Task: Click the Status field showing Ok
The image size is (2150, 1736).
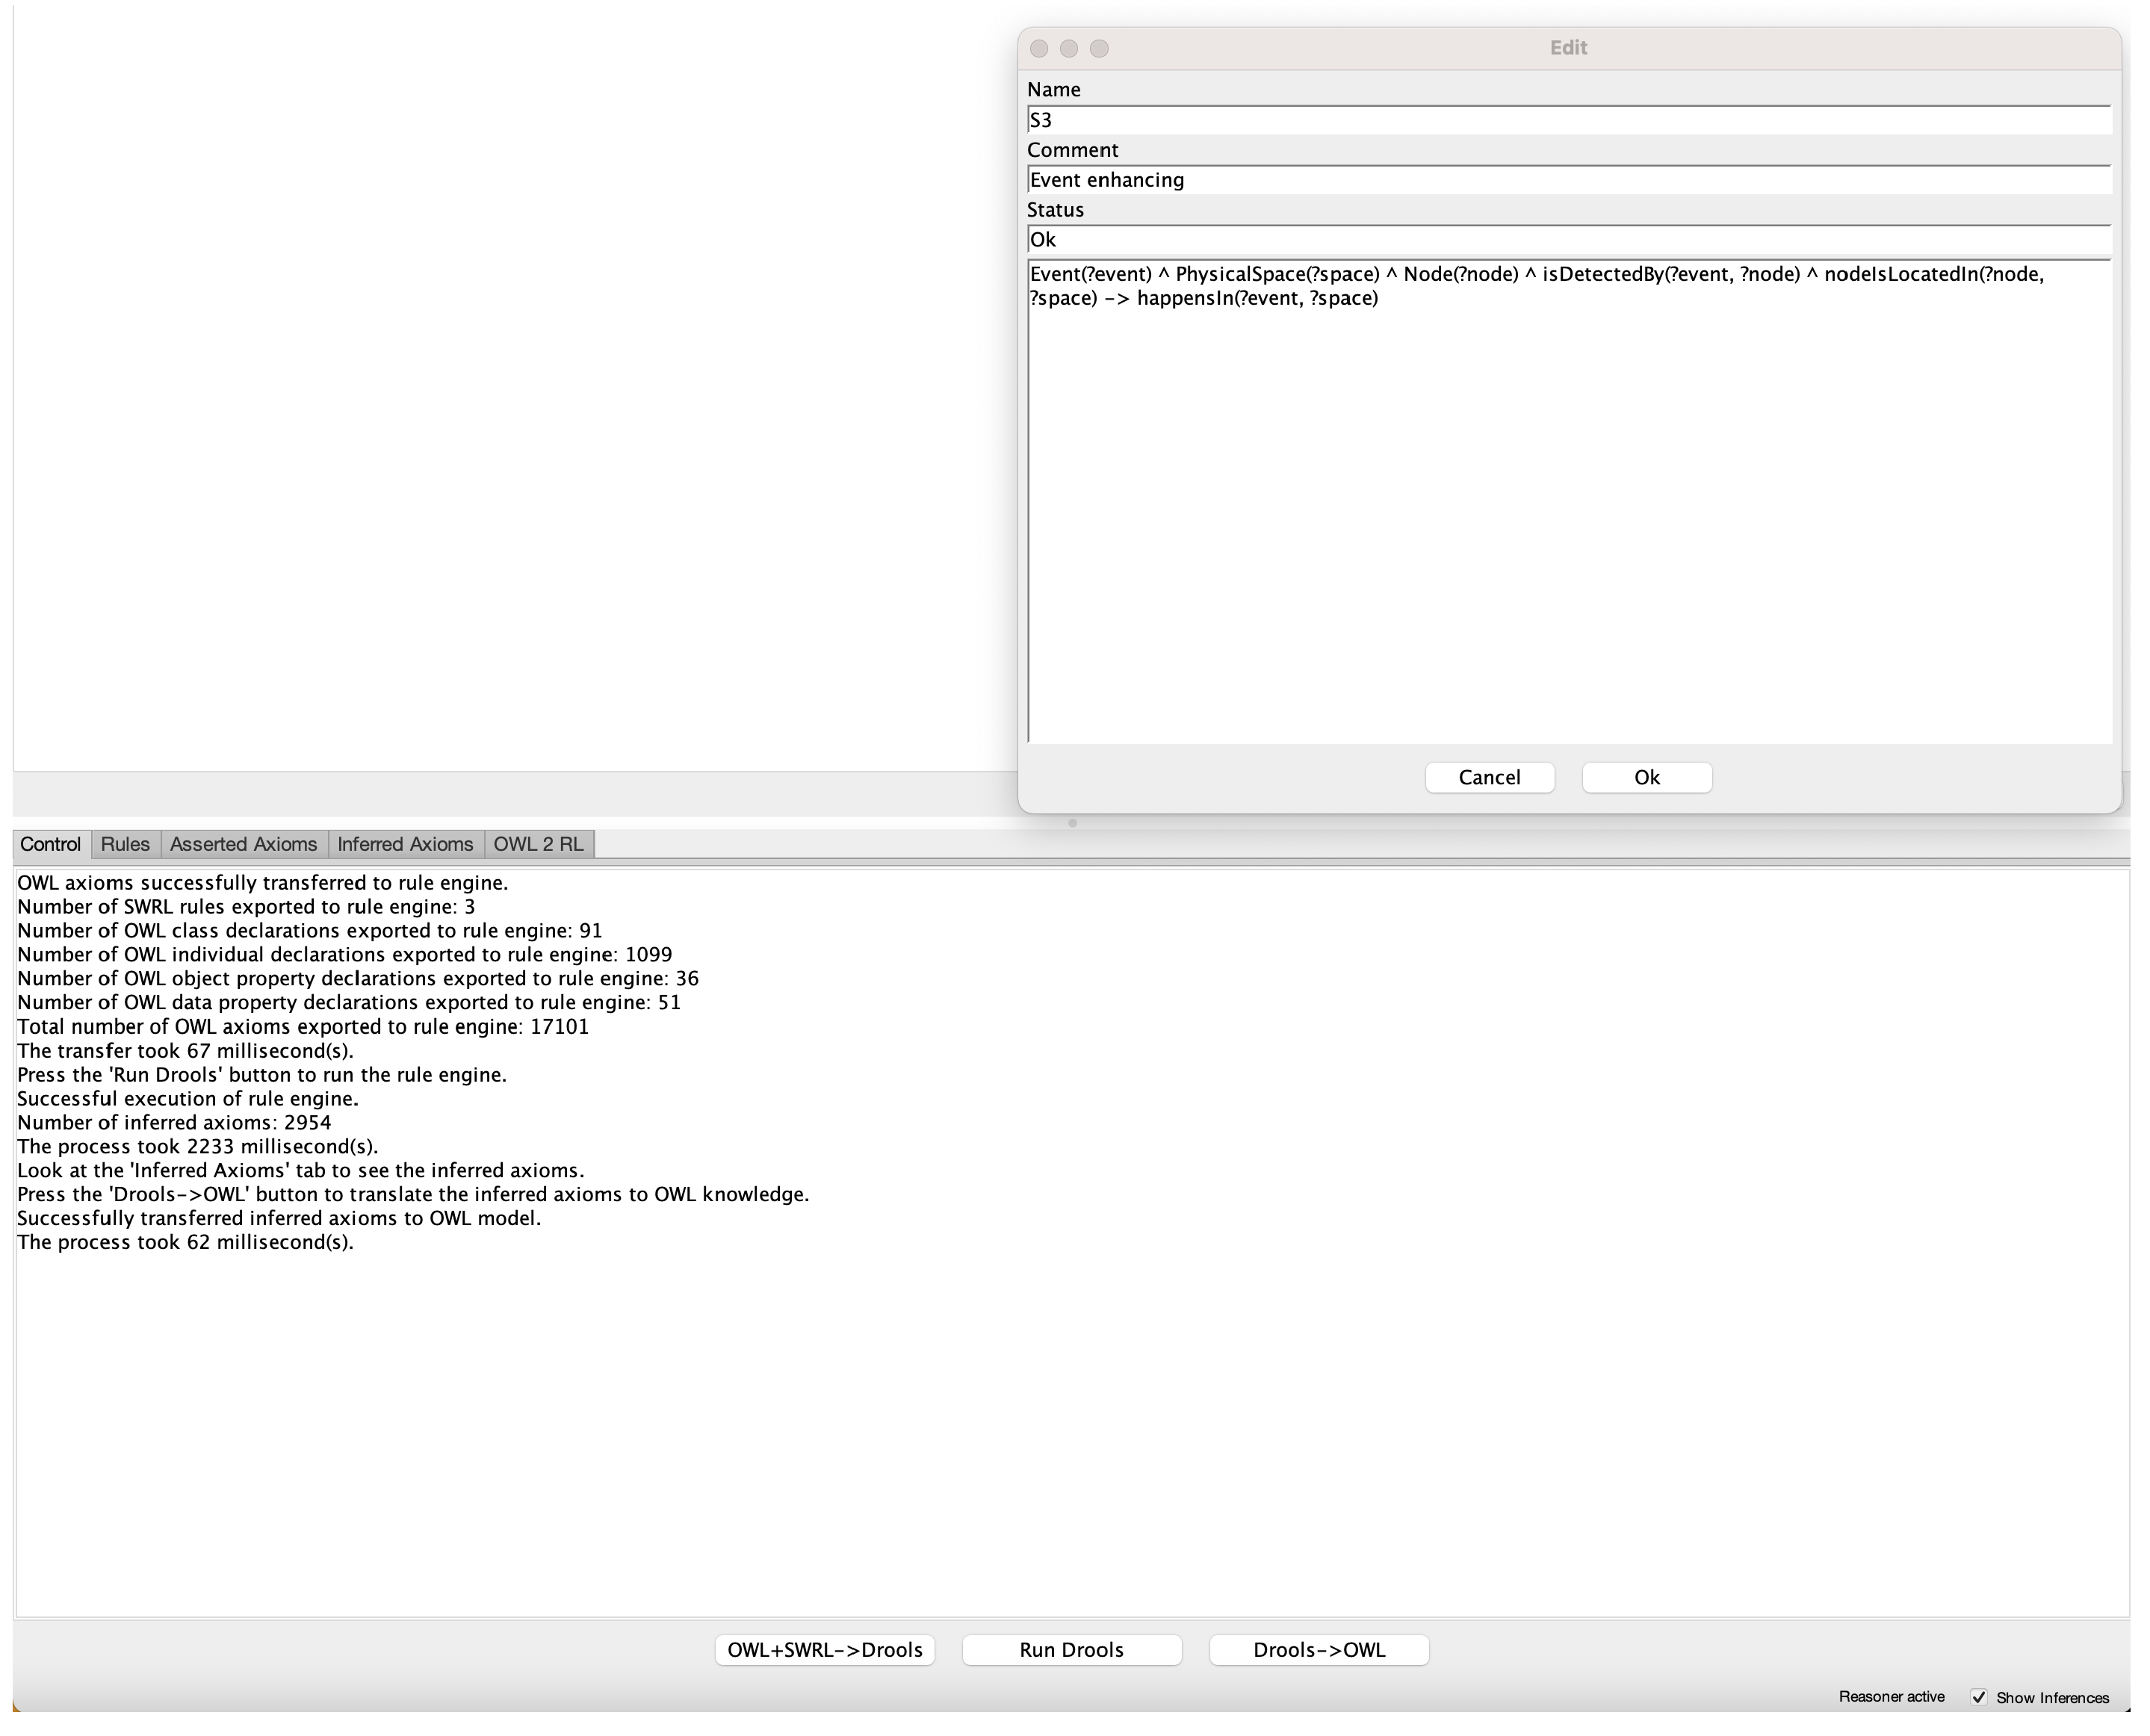Action: (x=1568, y=240)
